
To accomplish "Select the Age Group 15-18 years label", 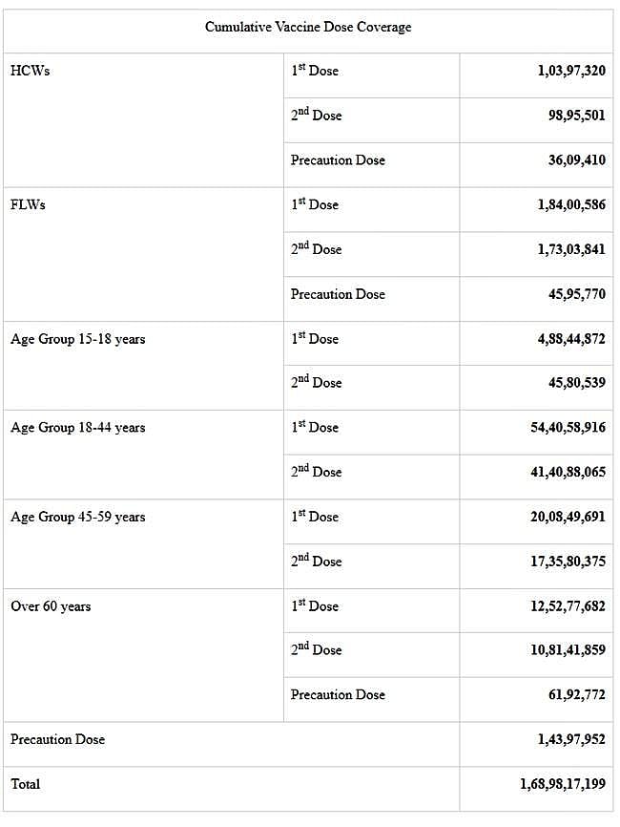I will click(78, 339).
